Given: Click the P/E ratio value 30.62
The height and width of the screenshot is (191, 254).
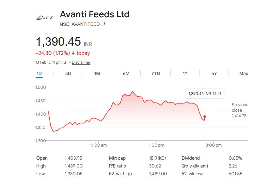Looking at the screenshot, I should click(x=154, y=166).
